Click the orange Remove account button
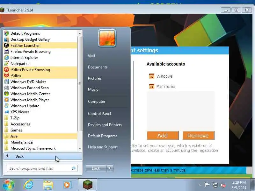The height and width of the screenshot is (191, 255). (x=198, y=136)
